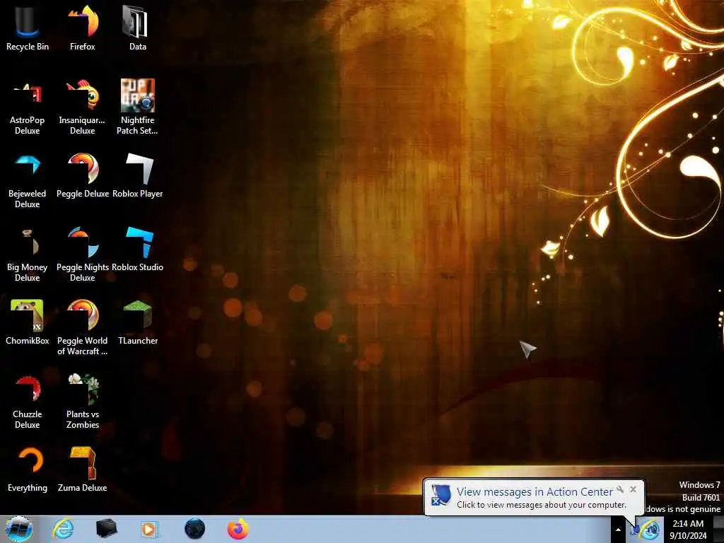This screenshot has height=543, width=724.
Task: Click 'View messages in Action Center' link
Action: point(535,492)
